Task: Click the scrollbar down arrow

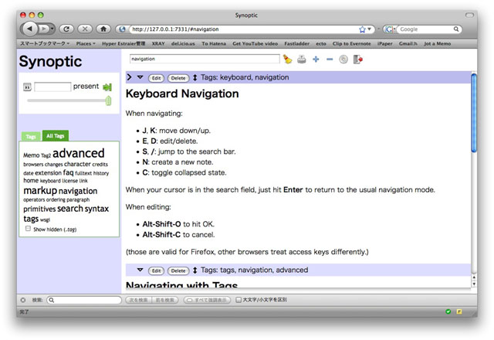Action: pos(474,284)
